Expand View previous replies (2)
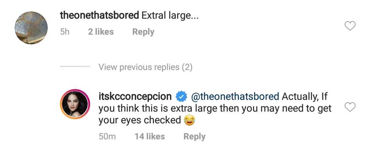This screenshot has width=376, height=149. 146,67
